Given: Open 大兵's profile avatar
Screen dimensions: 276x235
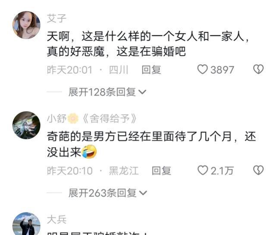Looking at the screenshot, I should click(x=26, y=224).
